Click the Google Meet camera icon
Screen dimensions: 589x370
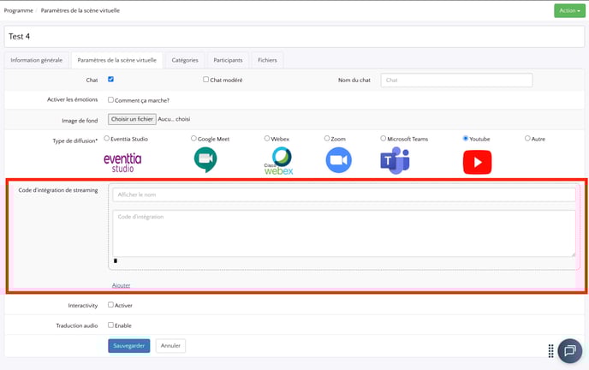(x=205, y=160)
